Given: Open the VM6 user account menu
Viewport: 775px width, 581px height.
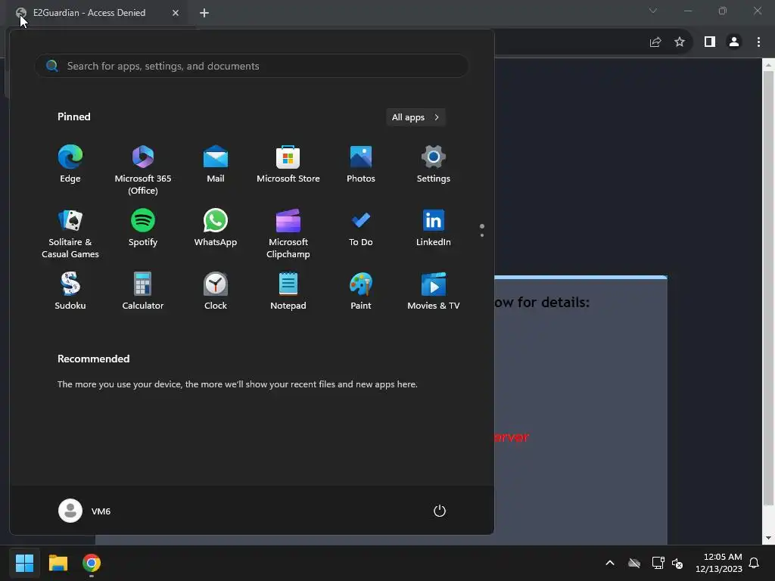Looking at the screenshot, I should pyautogui.click(x=85, y=511).
